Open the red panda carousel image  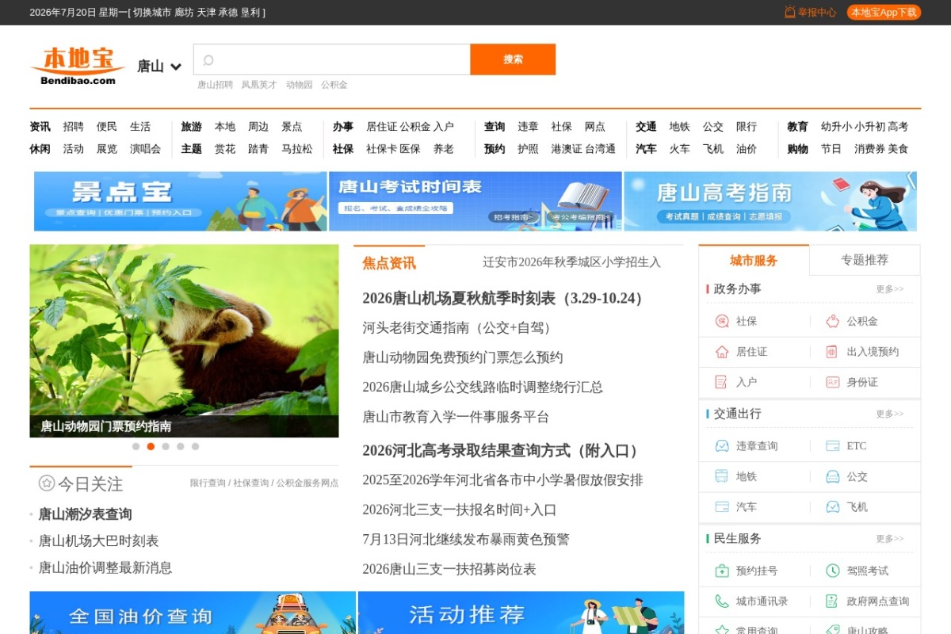coord(184,341)
